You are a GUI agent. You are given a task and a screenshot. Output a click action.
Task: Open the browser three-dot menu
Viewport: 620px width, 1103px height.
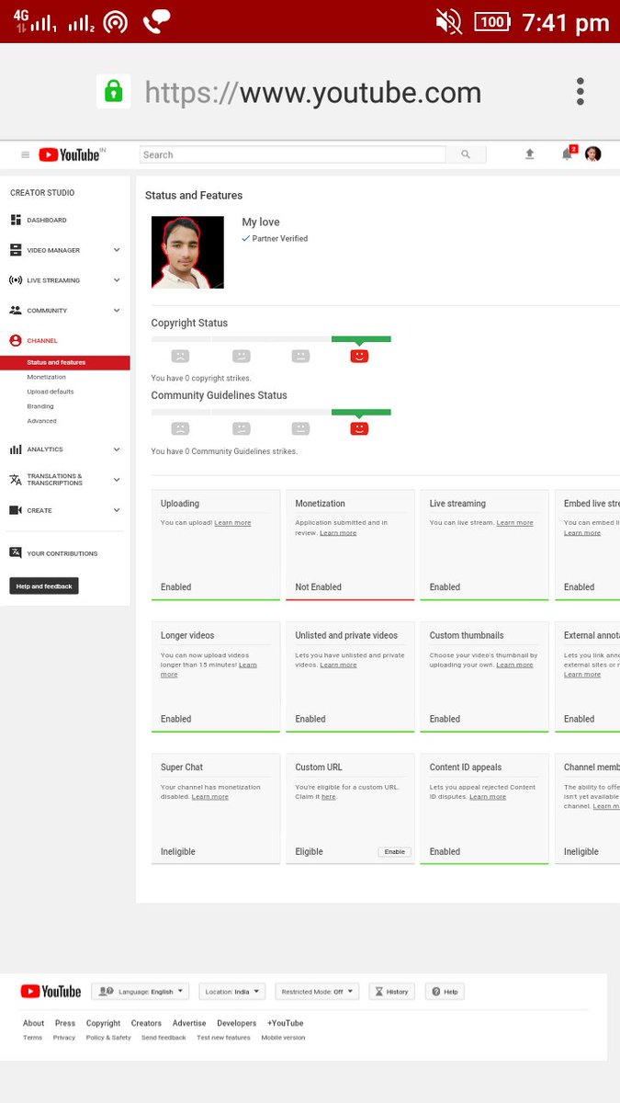pyautogui.click(x=580, y=92)
